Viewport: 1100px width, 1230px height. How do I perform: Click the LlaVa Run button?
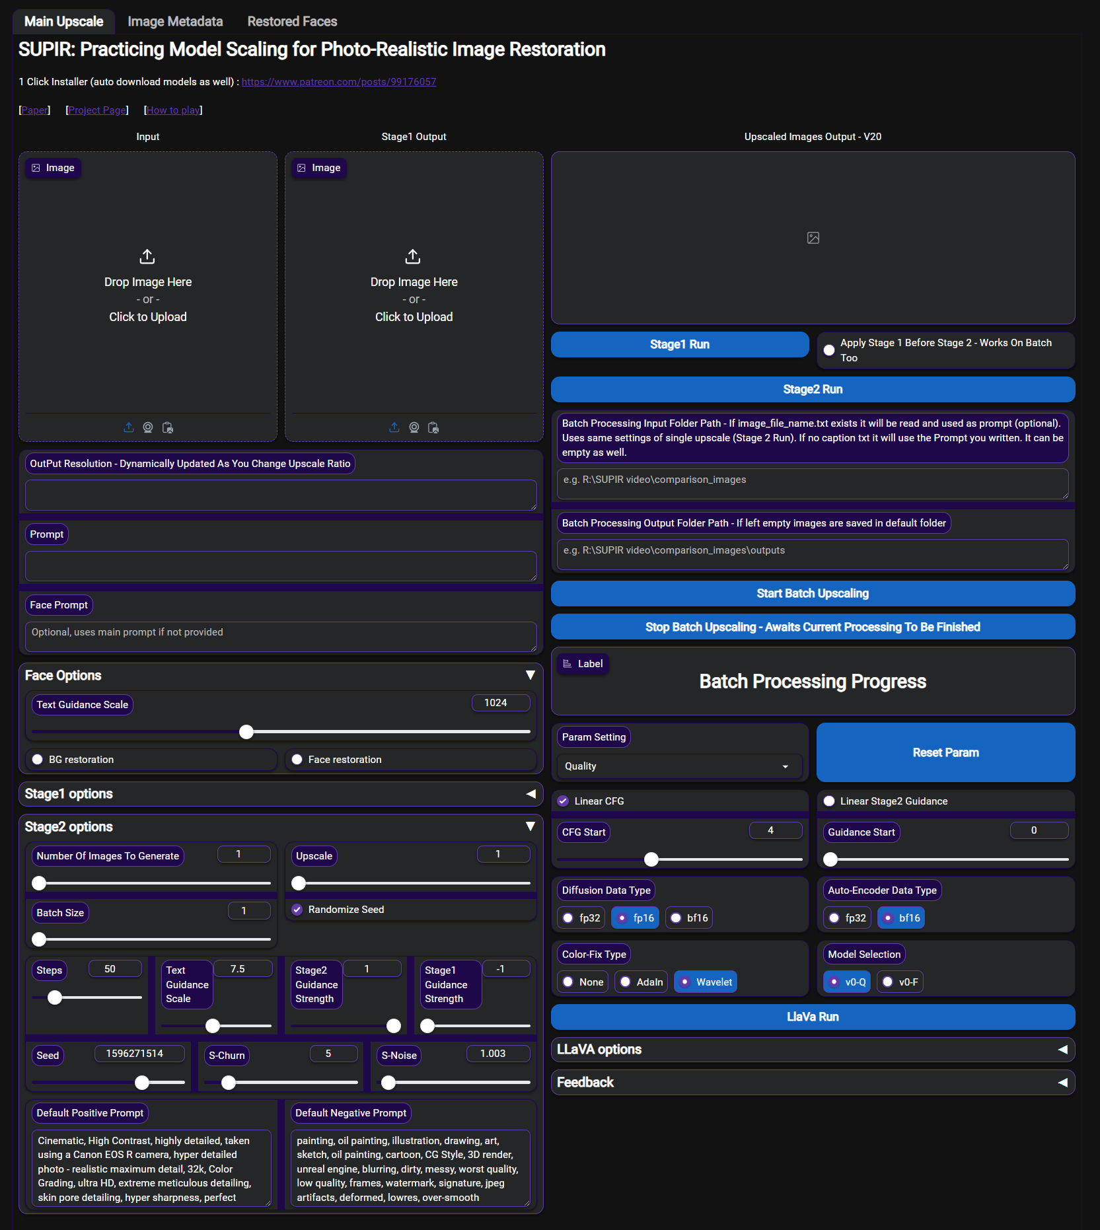(x=813, y=1017)
